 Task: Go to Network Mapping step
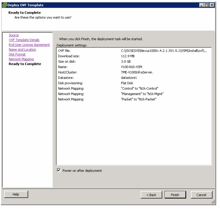(21, 59)
